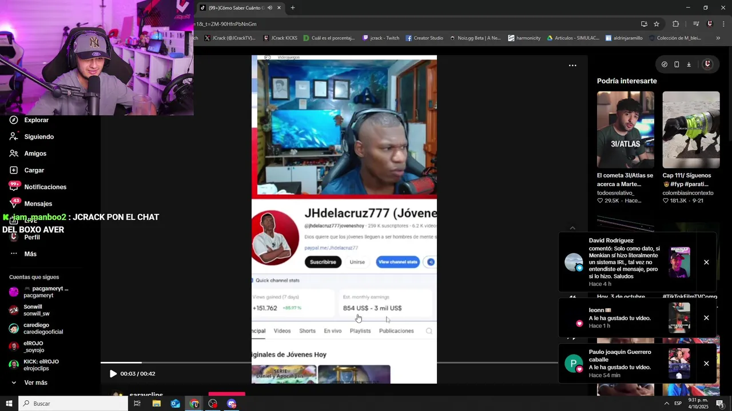Screen dimensions: 732x411
Task: Open the profile avatar in TikTok top bar
Action: tap(707, 65)
